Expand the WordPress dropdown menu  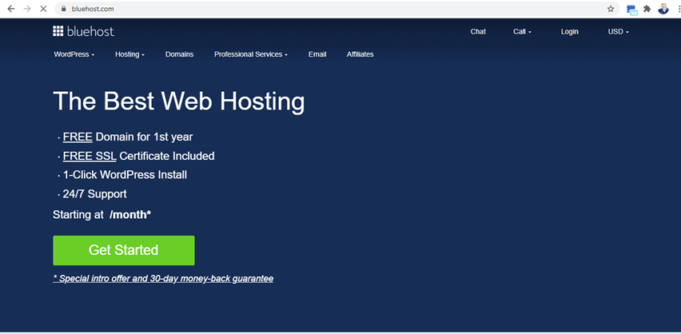(x=74, y=54)
